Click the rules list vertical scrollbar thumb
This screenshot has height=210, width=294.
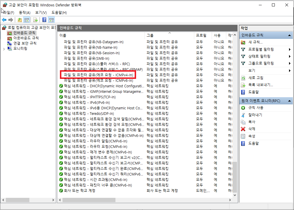(235, 177)
